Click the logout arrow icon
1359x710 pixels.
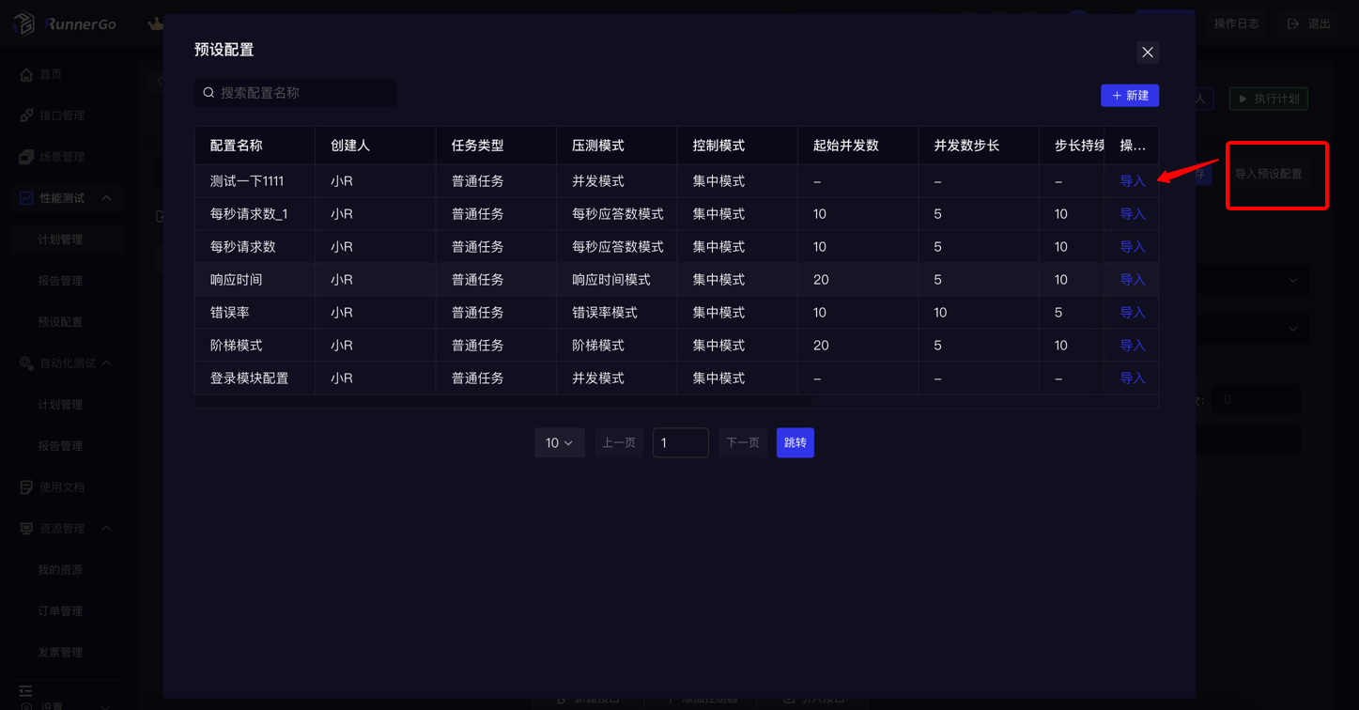[1293, 23]
